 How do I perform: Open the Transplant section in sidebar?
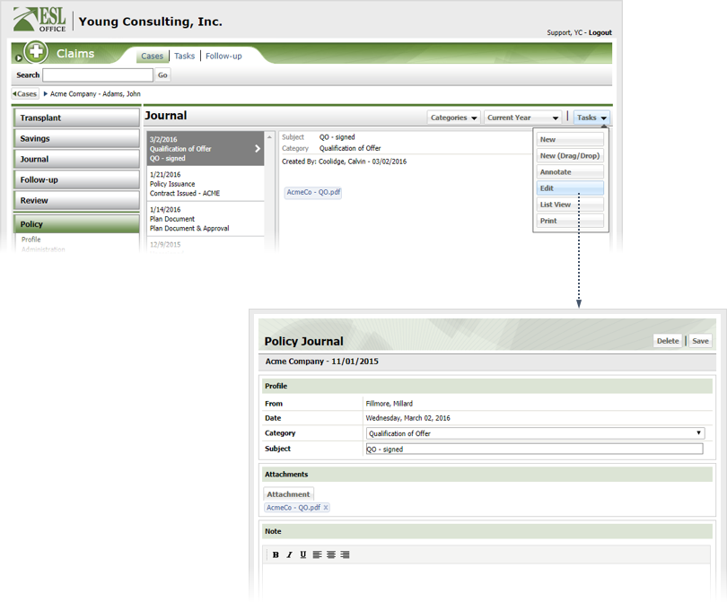point(76,118)
